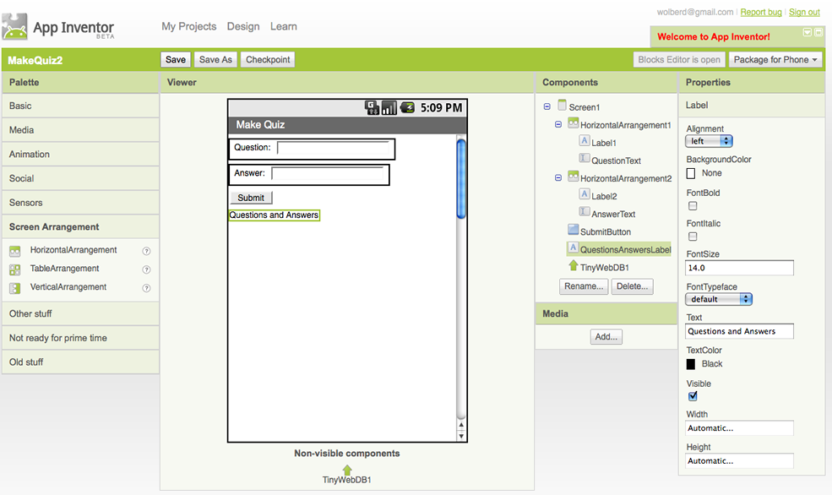Click the Sign out link
The height and width of the screenshot is (495, 832).
[804, 12]
